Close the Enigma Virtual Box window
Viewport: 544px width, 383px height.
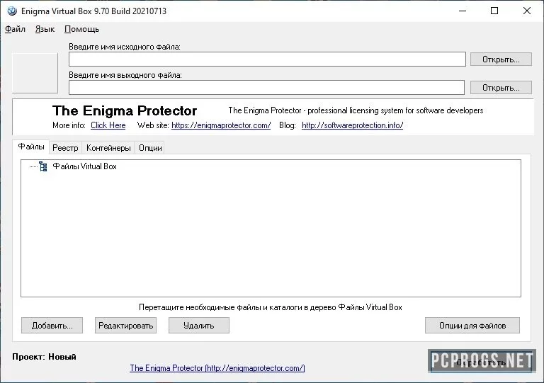[527, 11]
